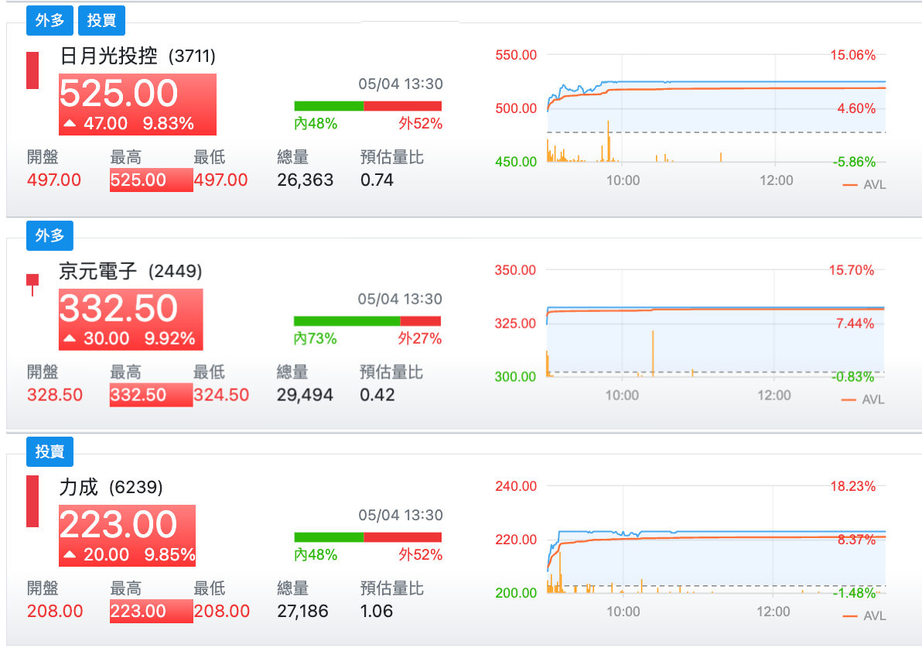
Task: Click the 投買 tag above 日月光投控
Action: [102, 21]
